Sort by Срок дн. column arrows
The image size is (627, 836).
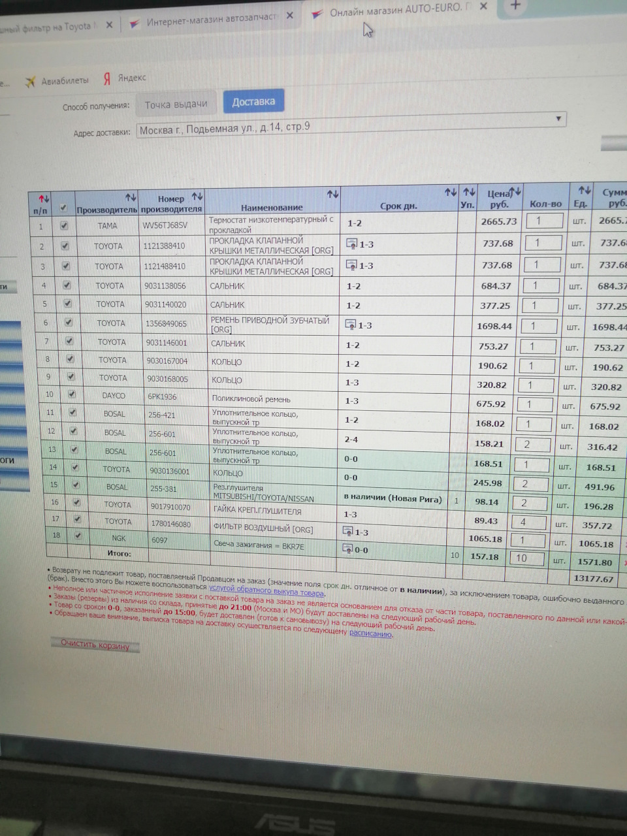tap(451, 192)
